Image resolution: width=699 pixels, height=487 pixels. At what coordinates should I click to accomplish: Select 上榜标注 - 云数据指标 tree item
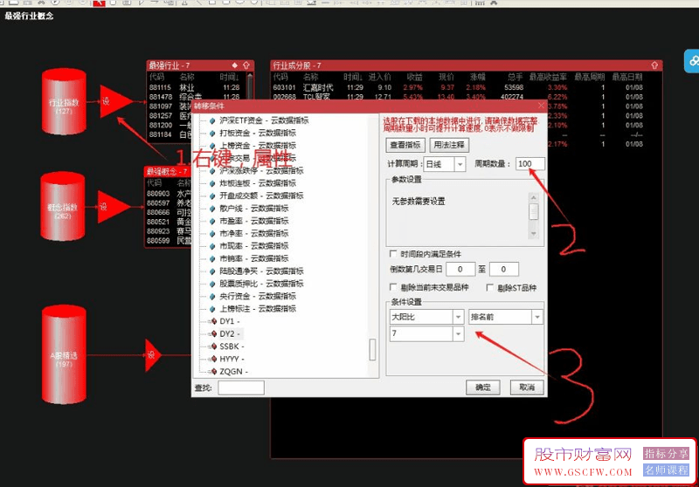pyautogui.click(x=258, y=308)
